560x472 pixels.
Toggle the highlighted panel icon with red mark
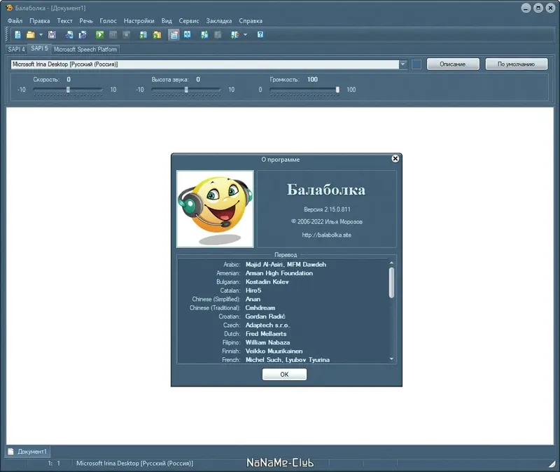pos(174,34)
